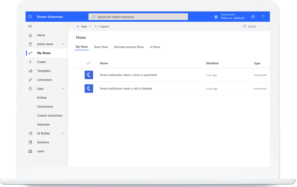
Task: Click the flow icon for form submitted flow
Action: (89, 75)
